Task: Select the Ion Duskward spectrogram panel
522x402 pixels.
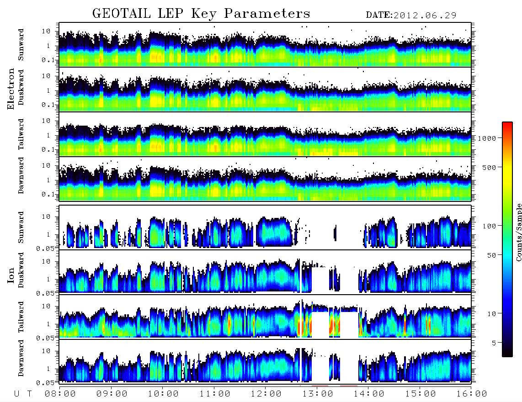Action: (265, 272)
